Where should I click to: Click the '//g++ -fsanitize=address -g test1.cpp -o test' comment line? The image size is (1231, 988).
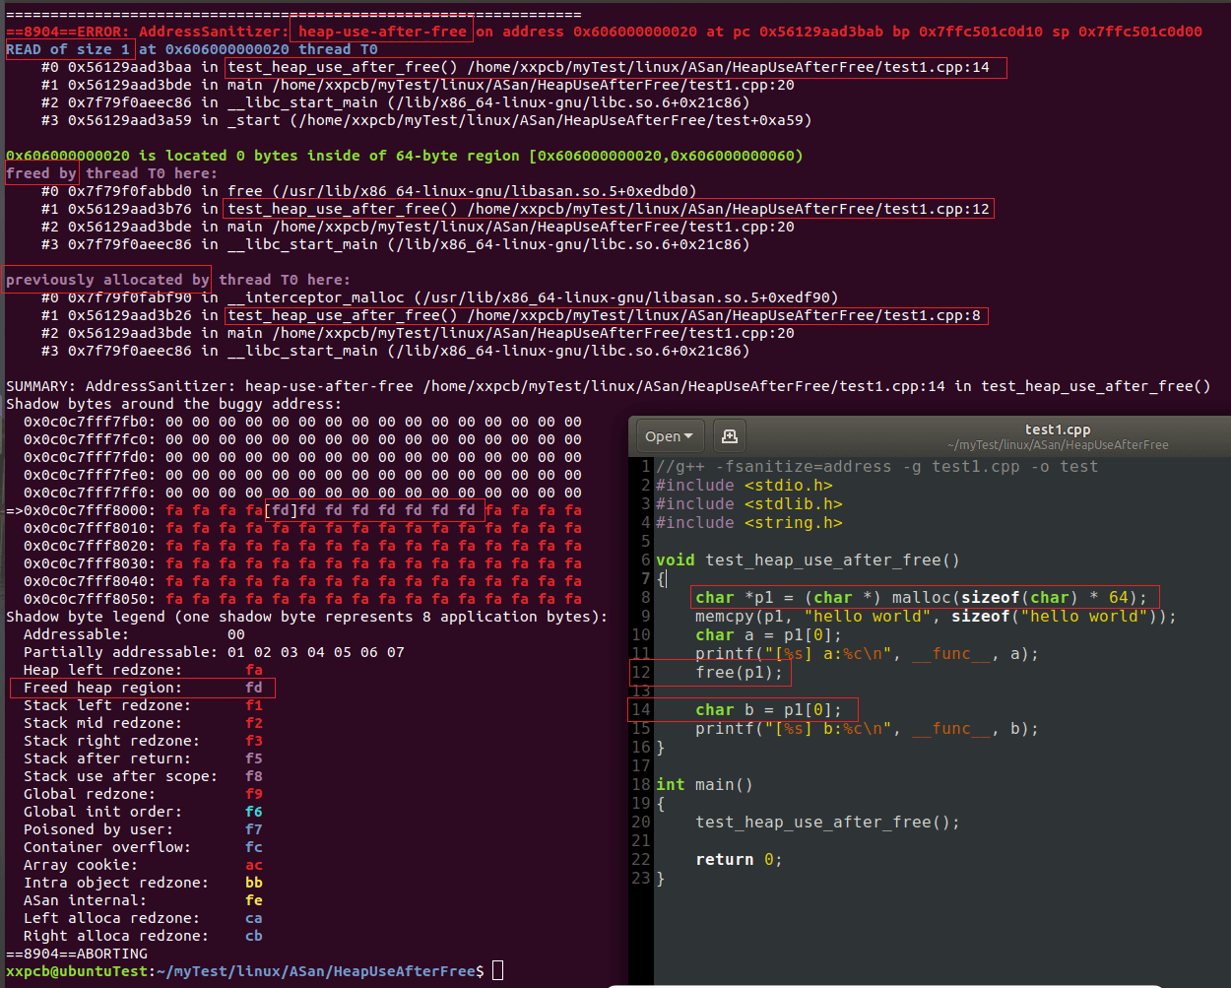876,467
